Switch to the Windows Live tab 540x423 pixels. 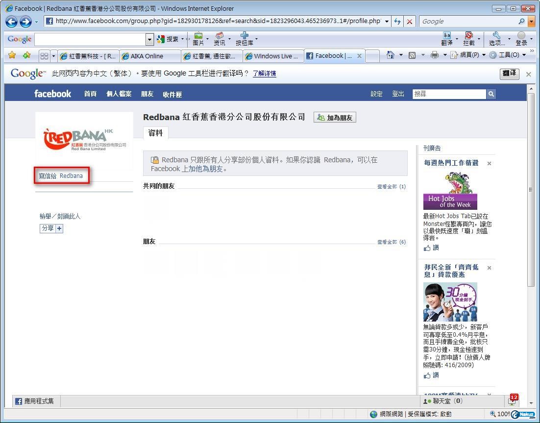273,56
